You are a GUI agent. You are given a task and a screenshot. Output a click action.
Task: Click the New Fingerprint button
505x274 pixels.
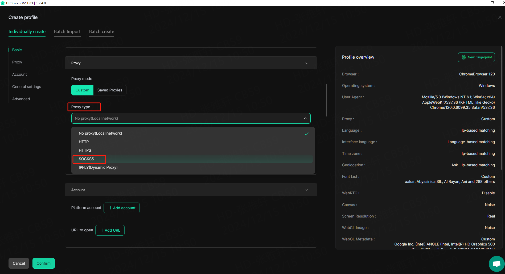pyautogui.click(x=476, y=57)
